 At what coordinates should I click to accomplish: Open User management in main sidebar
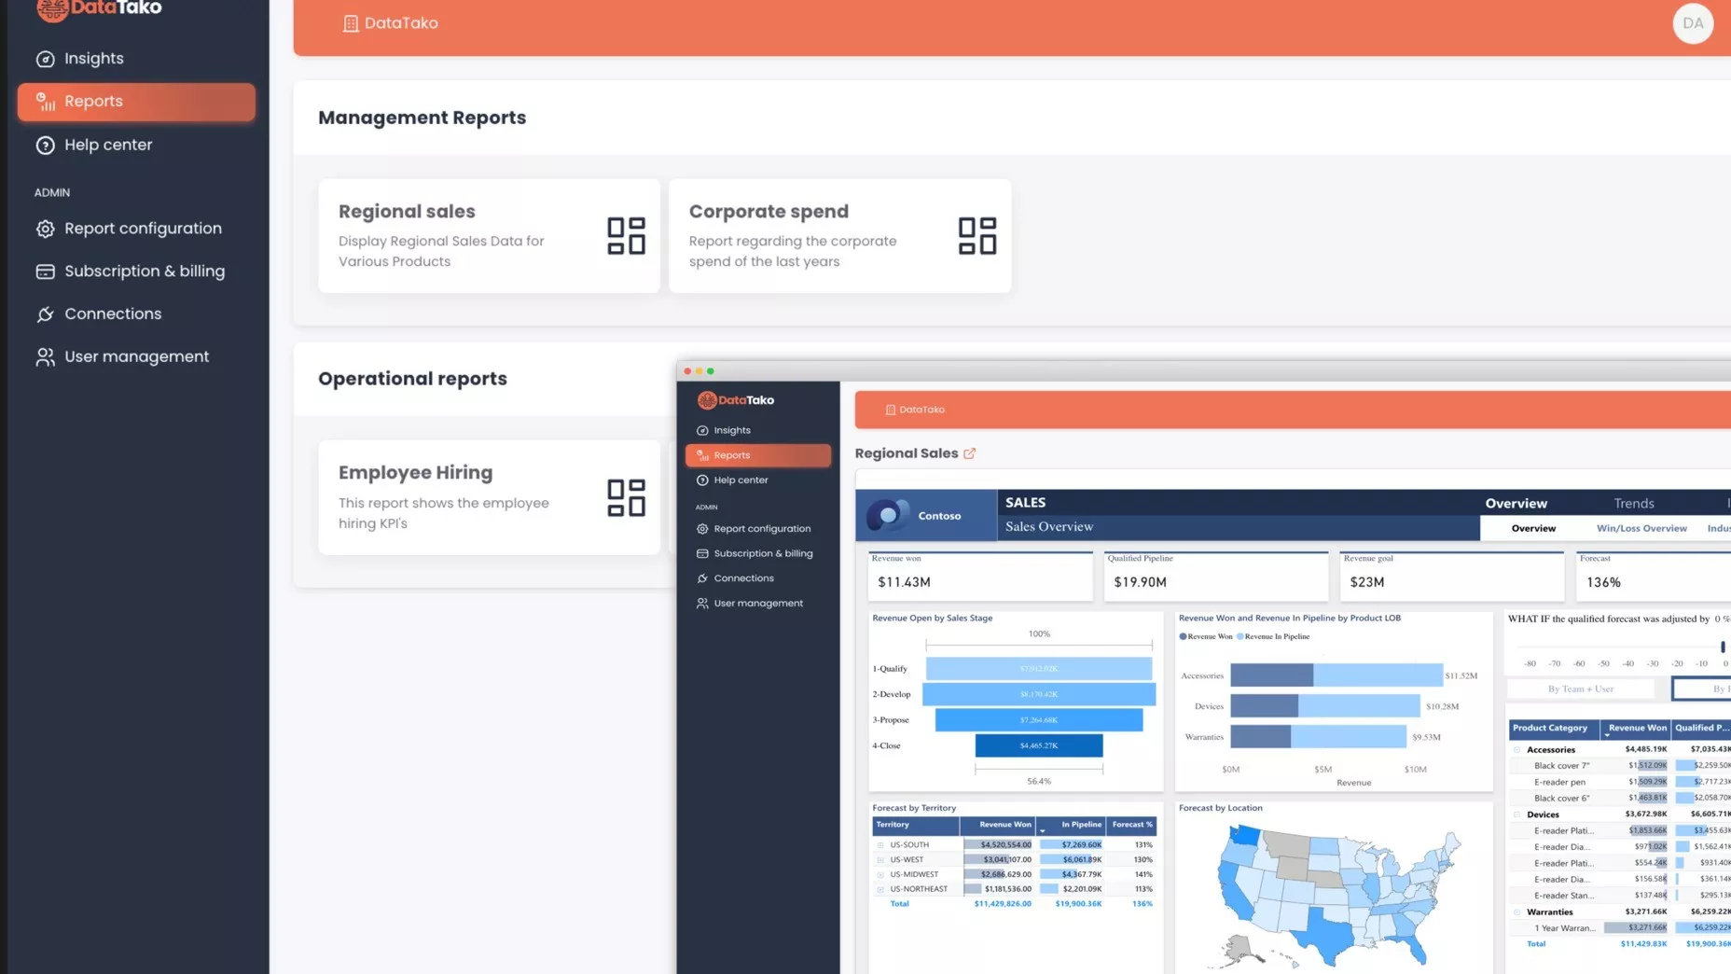(x=136, y=357)
